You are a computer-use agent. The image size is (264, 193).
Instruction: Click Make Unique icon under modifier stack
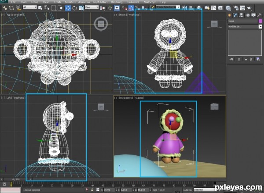tap(246, 59)
